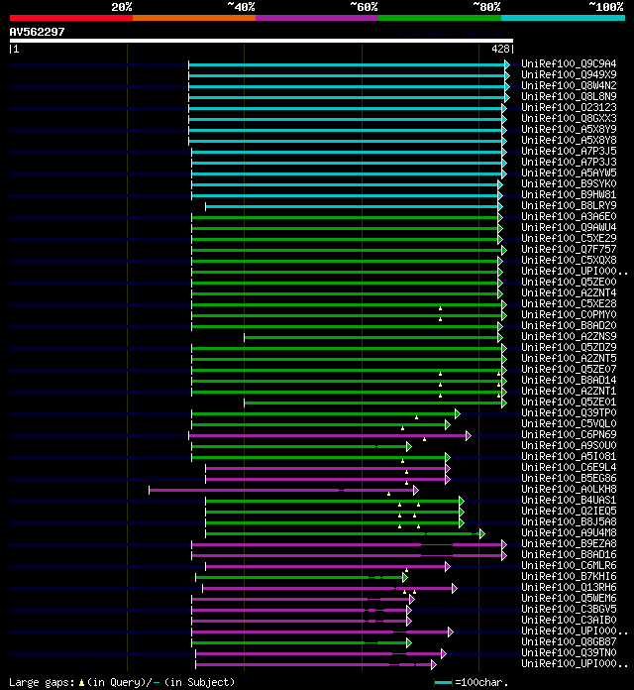Click the arrowhead ending the UniRef100_C6MLR6 bar
The image size is (634, 690).
[x=448, y=566]
